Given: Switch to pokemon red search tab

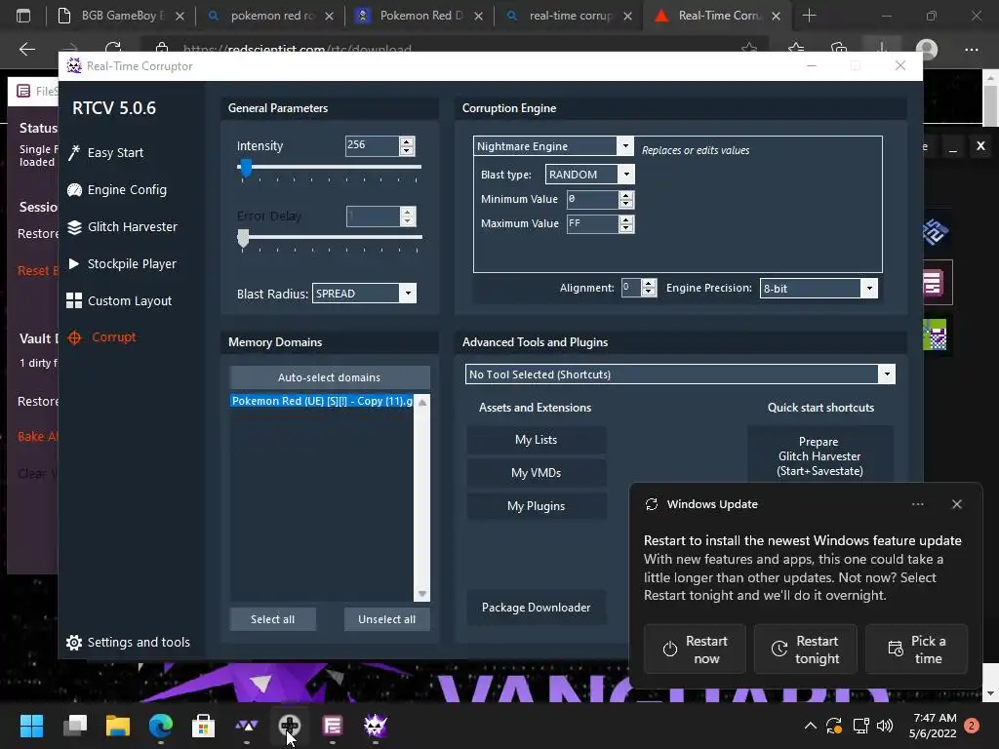Looking at the screenshot, I should point(269,16).
